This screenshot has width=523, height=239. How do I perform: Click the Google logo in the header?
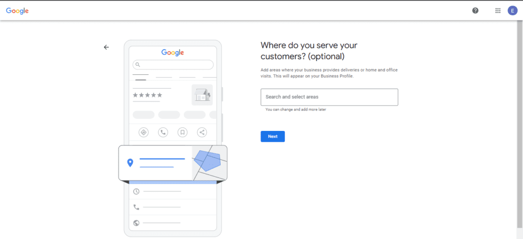(x=17, y=10)
